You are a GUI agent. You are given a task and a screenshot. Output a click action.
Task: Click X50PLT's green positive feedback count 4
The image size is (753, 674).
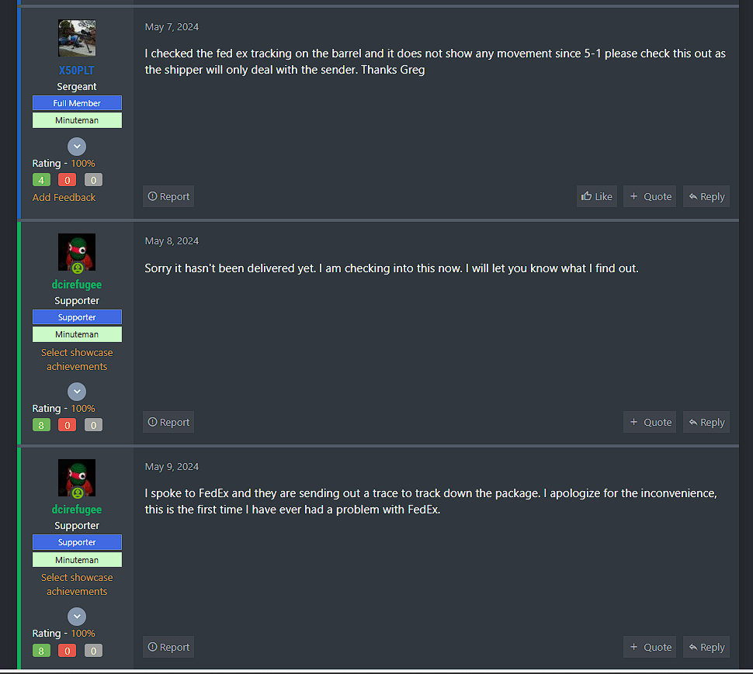pos(41,180)
